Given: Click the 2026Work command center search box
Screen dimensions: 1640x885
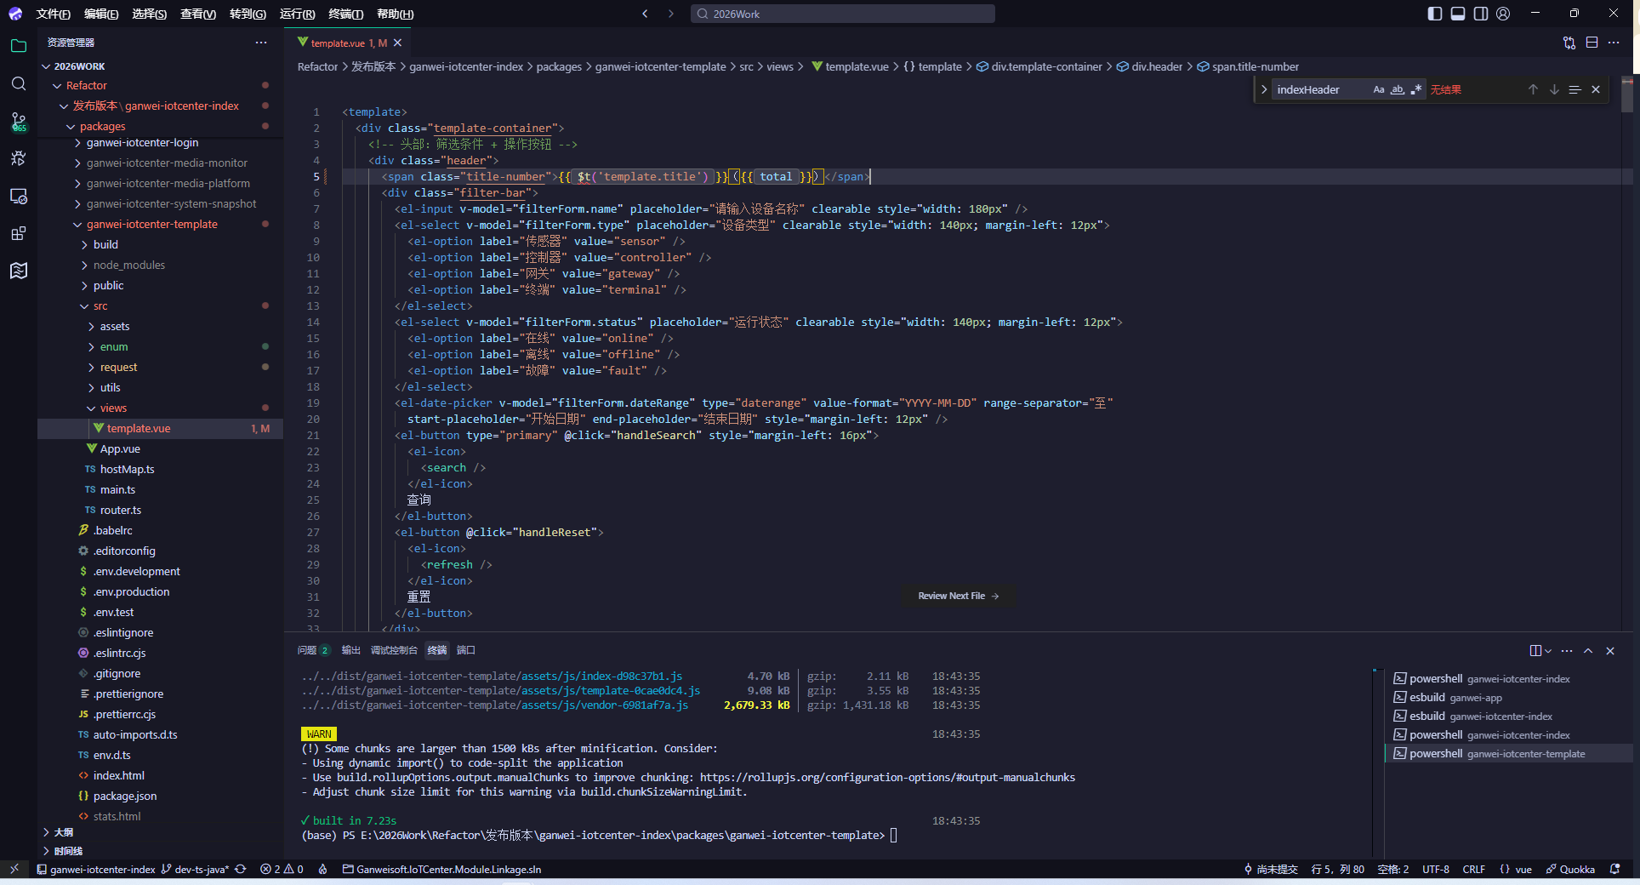Looking at the screenshot, I should 842,14.
